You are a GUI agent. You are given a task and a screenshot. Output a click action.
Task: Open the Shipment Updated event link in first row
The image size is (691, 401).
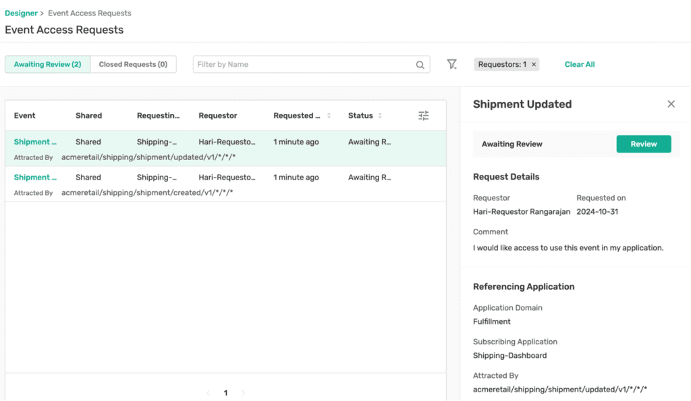(x=34, y=142)
